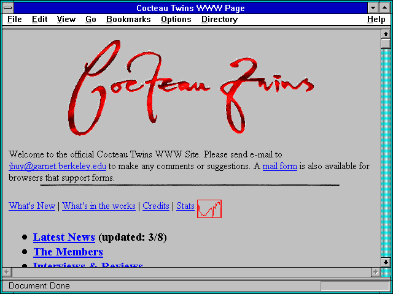Open the Help menu

[376, 20]
